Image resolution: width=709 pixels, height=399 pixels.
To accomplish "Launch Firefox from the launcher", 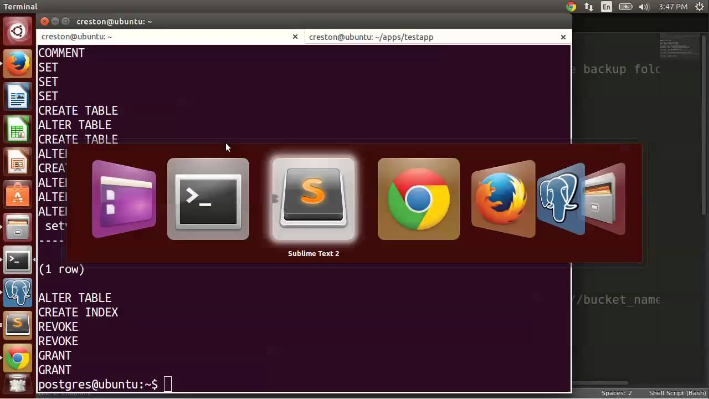I will [x=18, y=64].
